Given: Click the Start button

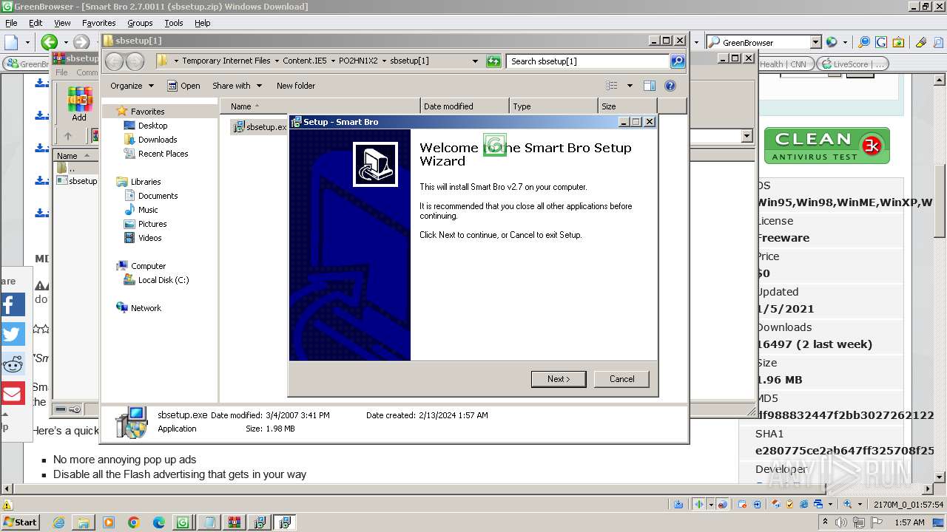Looking at the screenshot, I should (20, 522).
